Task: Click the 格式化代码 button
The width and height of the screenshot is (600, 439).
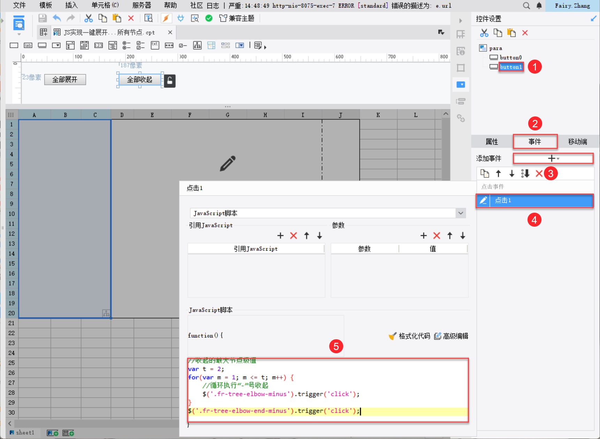Action: tap(409, 336)
